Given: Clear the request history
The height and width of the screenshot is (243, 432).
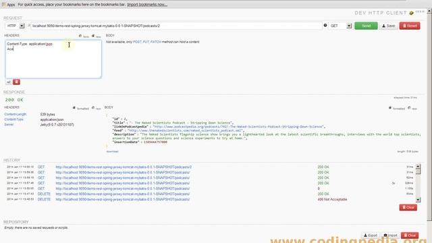Looking at the screenshot, I should pyautogui.click(x=408, y=207).
